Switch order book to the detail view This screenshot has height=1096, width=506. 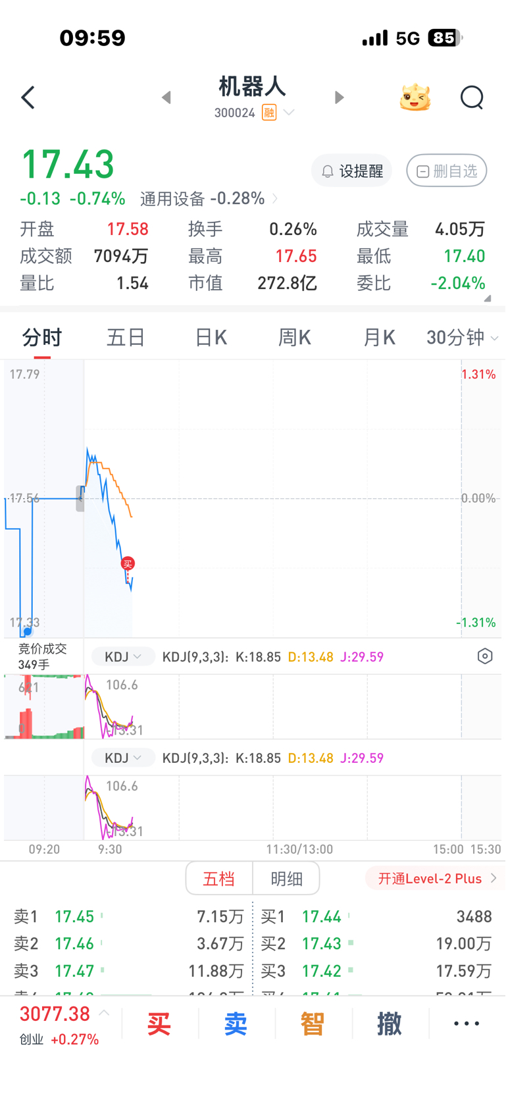(x=286, y=879)
